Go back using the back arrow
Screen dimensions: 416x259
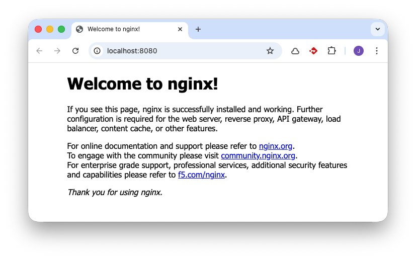(x=39, y=51)
